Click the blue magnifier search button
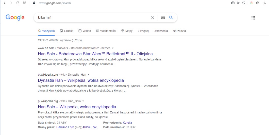 pyautogui.click(x=171, y=18)
